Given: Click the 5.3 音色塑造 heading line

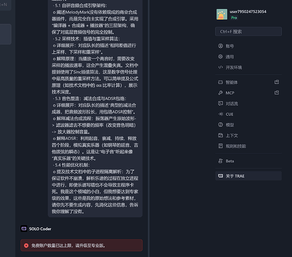Looking at the screenshot, I should click(x=89, y=99).
